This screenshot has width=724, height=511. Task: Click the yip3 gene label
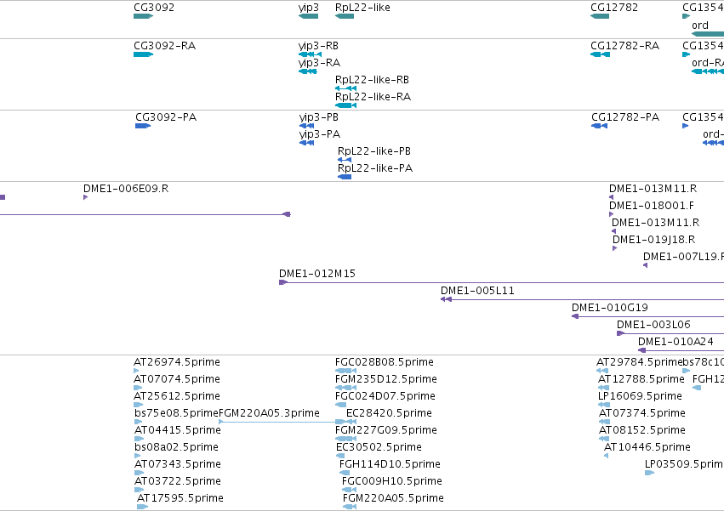pos(309,8)
